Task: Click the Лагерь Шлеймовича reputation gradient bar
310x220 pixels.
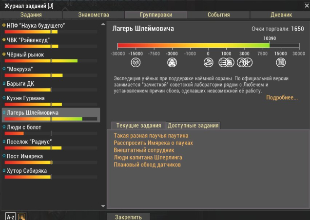Action: [x=205, y=45]
